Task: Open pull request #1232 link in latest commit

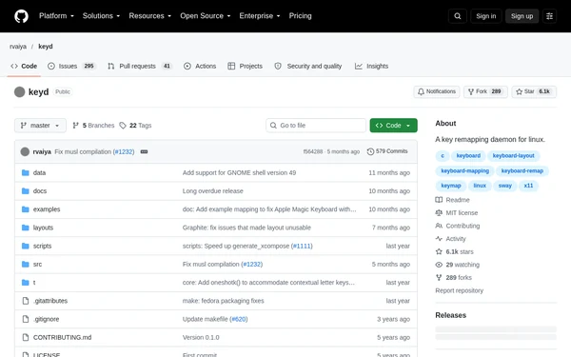Action: coord(124,151)
